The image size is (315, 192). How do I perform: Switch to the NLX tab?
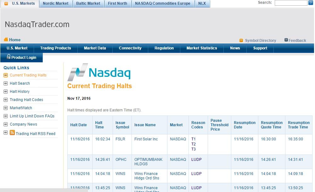click(x=202, y=3)
